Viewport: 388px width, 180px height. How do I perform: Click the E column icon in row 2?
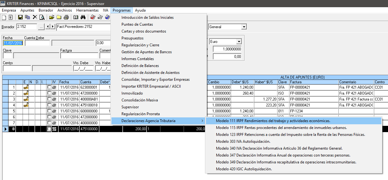pos(26,93)
